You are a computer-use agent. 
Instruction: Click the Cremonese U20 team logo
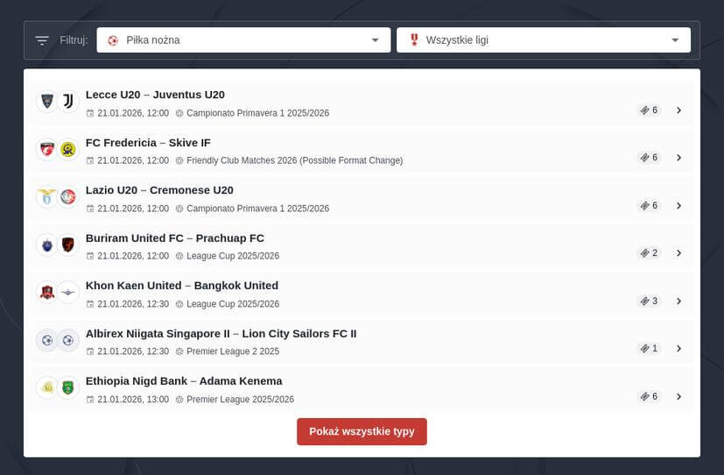[68, 197]
